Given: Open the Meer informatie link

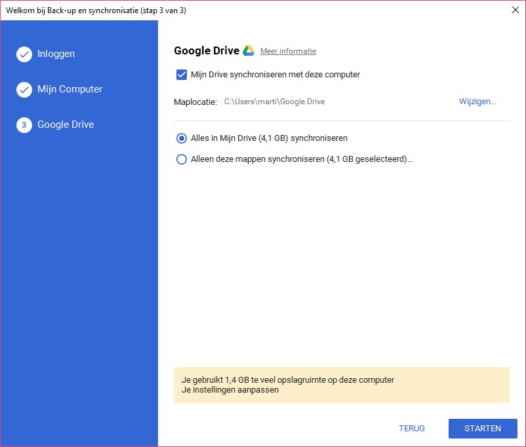Looking at the screenshot, I should (288, 51).
